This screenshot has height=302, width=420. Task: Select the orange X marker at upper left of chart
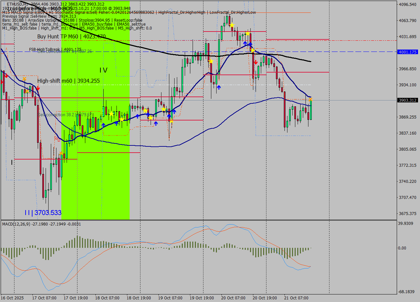click(x=24, y=79)
